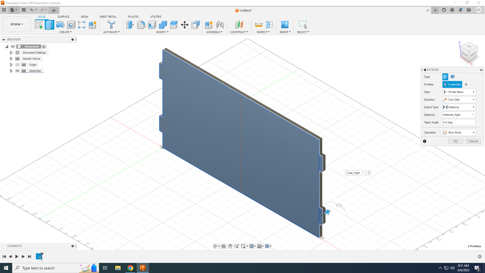Select the Decal tool in INSERT

click(284, 25)
